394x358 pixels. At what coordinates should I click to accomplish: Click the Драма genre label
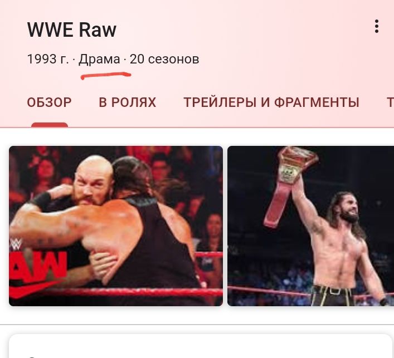click(x=99, y=59)
